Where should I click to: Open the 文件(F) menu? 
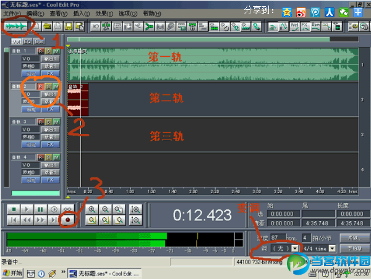pyautogui.click(x=12, y=14)
